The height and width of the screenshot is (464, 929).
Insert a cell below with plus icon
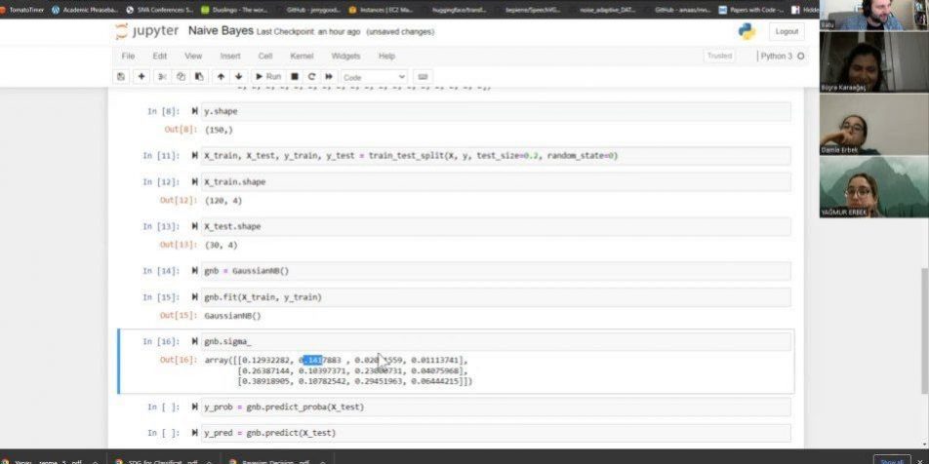(141, 76)
